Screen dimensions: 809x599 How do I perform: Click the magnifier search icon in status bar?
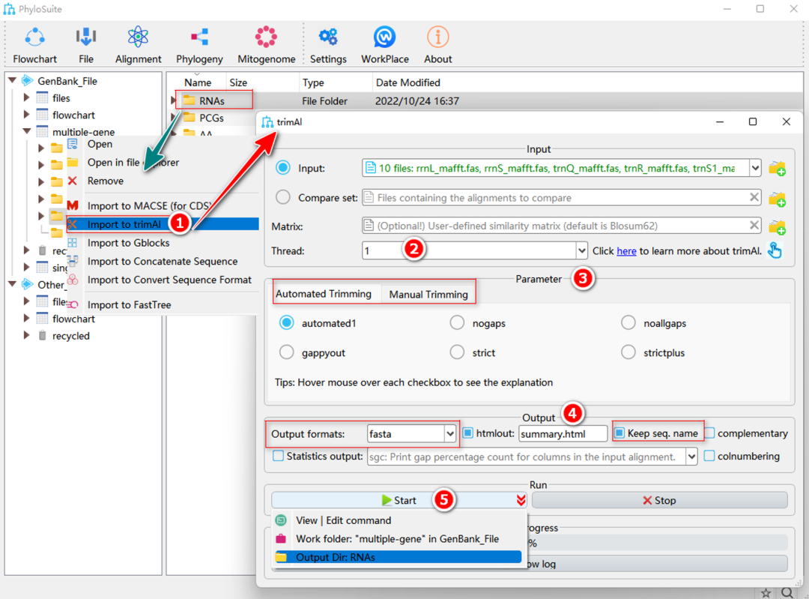tap(787, 593)
